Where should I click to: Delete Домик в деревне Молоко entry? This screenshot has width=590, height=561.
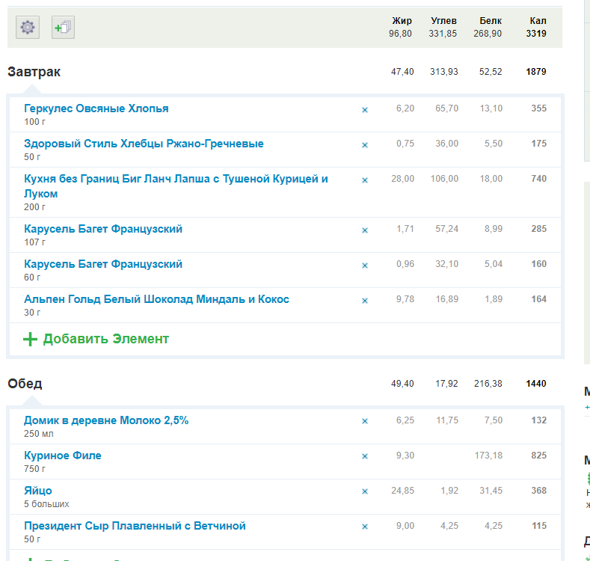(365, 422)
